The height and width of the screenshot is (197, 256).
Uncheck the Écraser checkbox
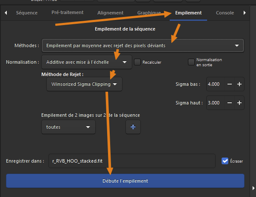(x=225, y=161)
